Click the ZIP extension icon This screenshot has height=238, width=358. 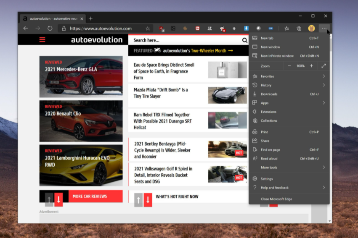click(x=270, y=29)
